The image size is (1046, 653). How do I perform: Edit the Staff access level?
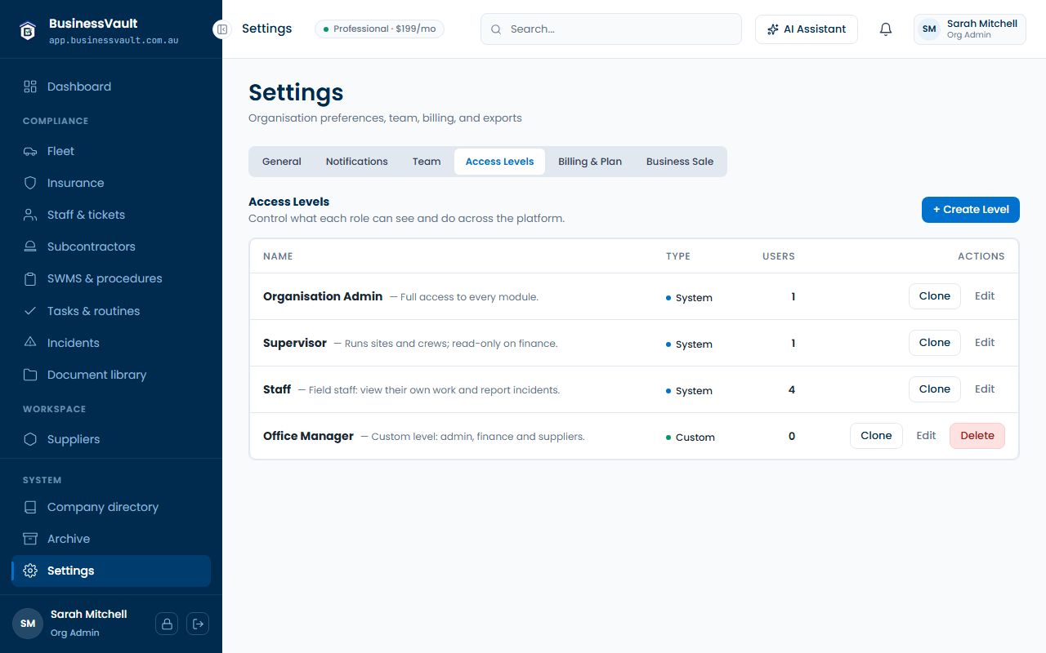click(985, 389)
